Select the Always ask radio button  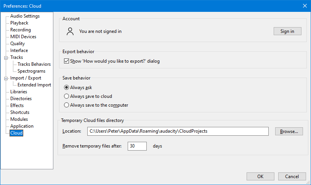[x=67, y=88]
